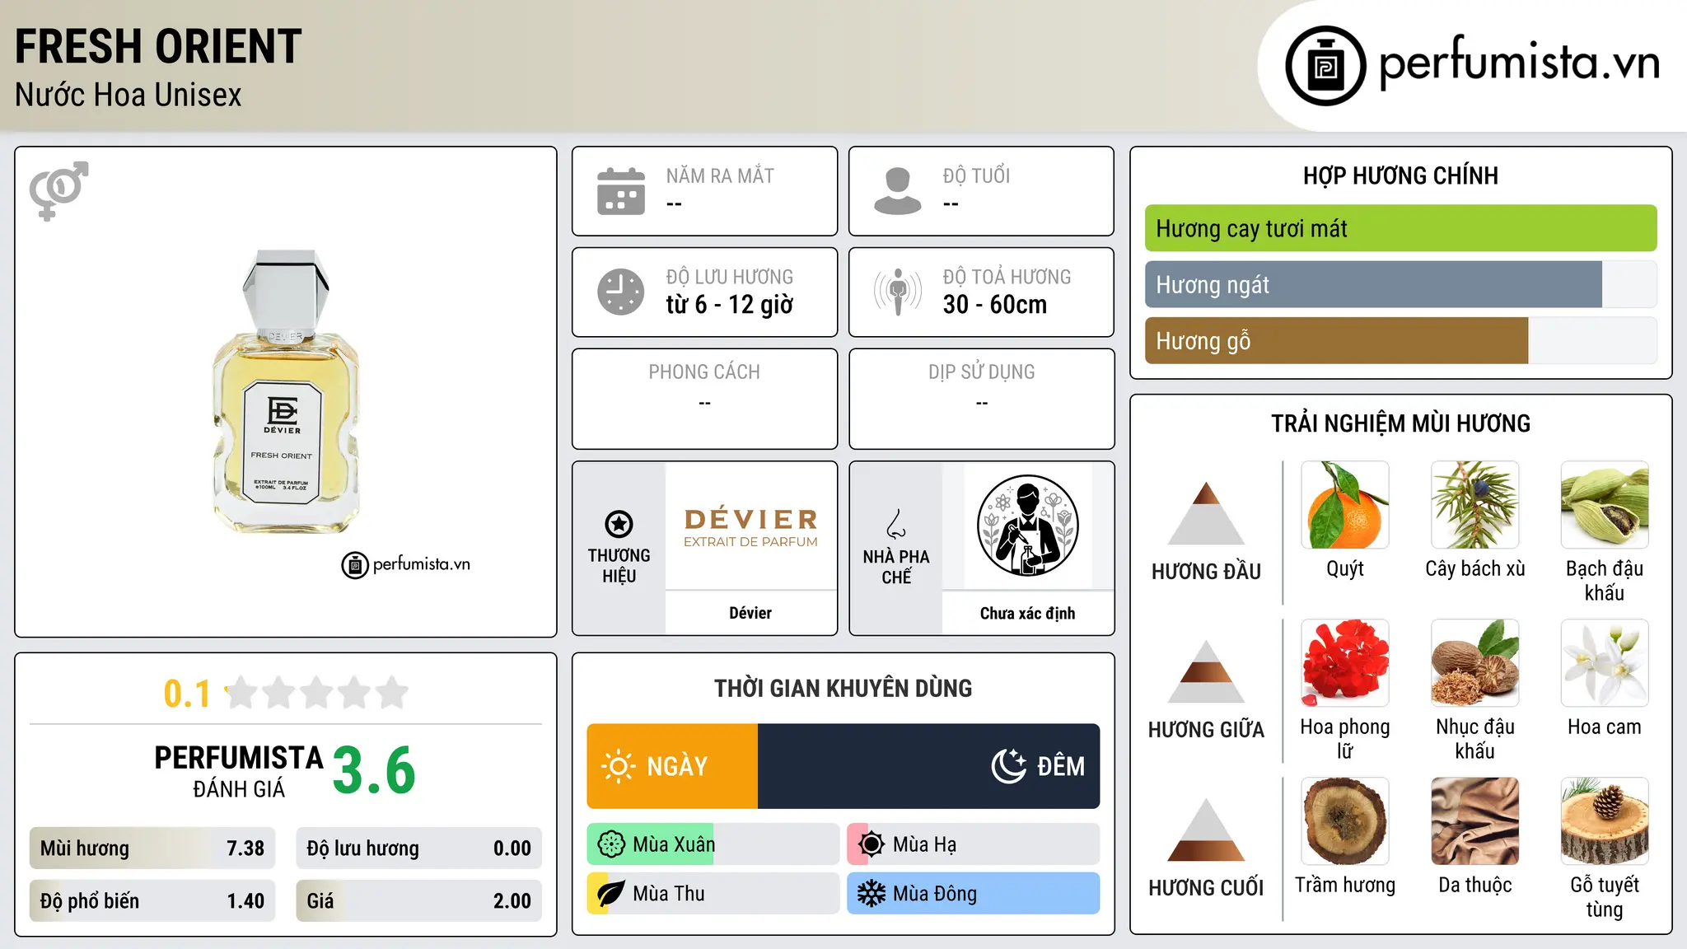Click the Hương giữa pyramid icon

(1206, 671)
